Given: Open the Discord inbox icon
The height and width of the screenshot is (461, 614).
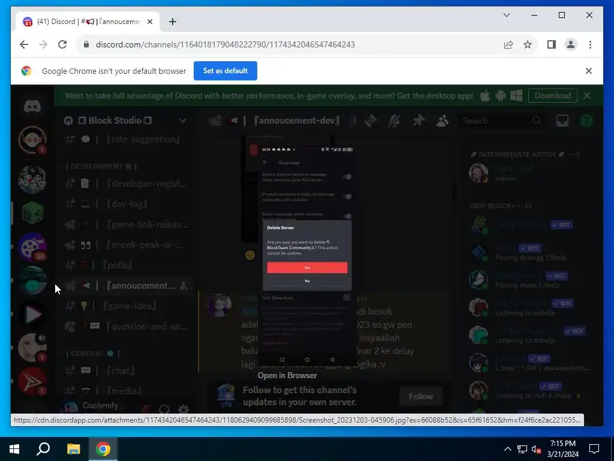Looking at the screenshot, I should (x=562, y=121).
